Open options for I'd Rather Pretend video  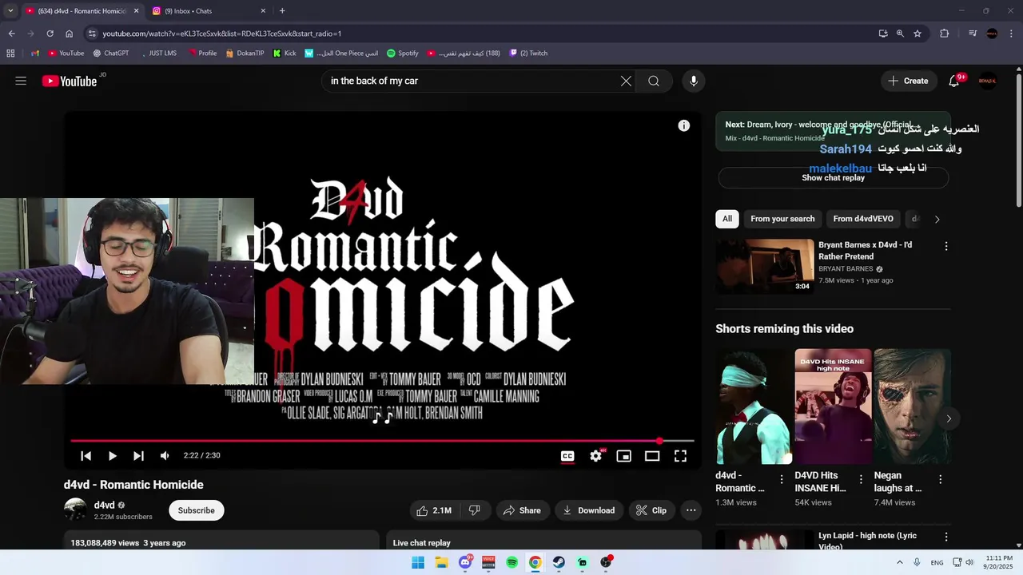click(946, 247)
